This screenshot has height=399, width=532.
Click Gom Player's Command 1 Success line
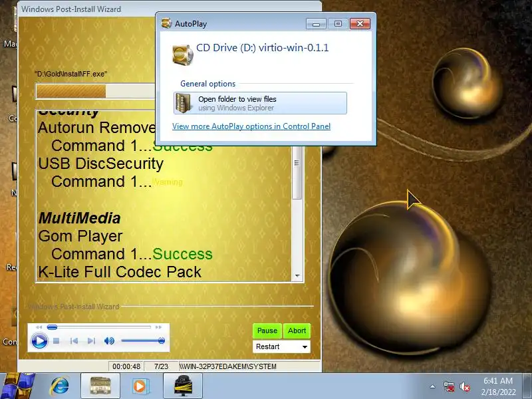(x=132, y=254)
